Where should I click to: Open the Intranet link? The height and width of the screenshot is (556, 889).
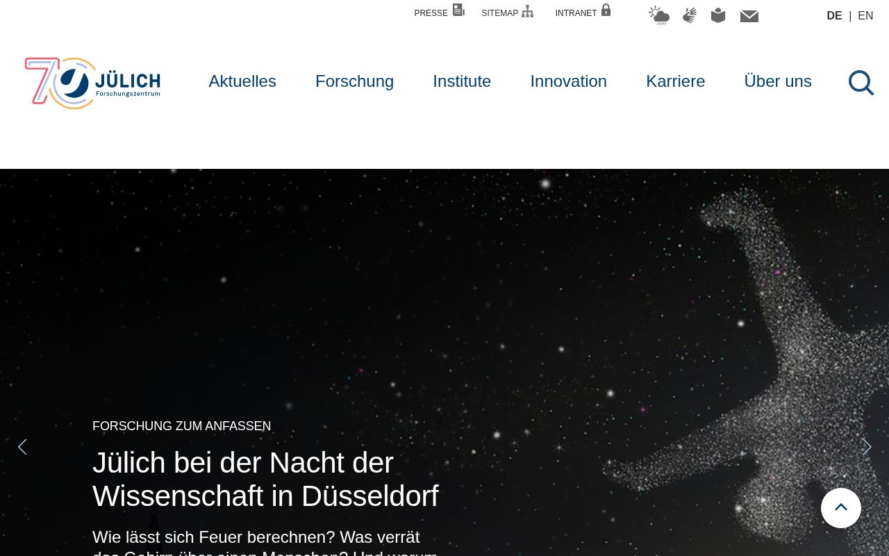(583, 12)
